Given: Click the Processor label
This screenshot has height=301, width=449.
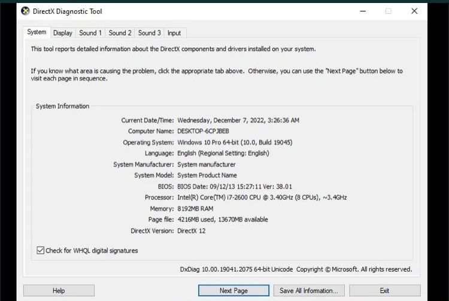Looking at the screenshot, I should (x=159, y=197).
